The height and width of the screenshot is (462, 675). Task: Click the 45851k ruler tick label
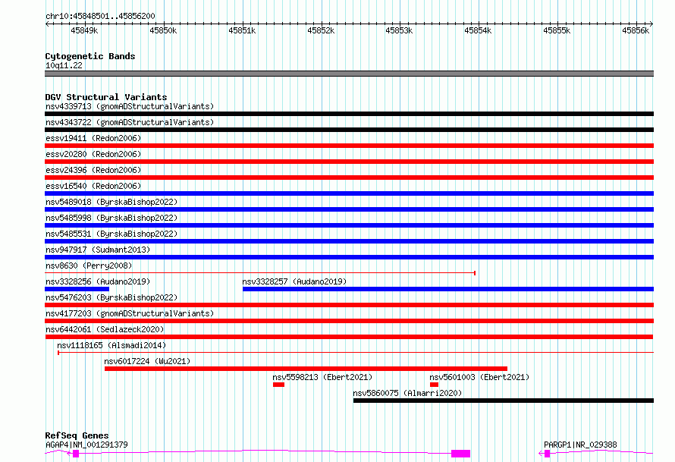pyautogui.click(x=242, y=30)
